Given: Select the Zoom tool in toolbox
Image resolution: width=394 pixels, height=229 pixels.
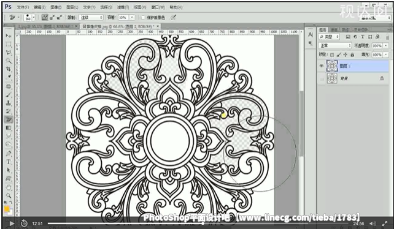Looking at the screenshot, I should (x=9, y=195).
